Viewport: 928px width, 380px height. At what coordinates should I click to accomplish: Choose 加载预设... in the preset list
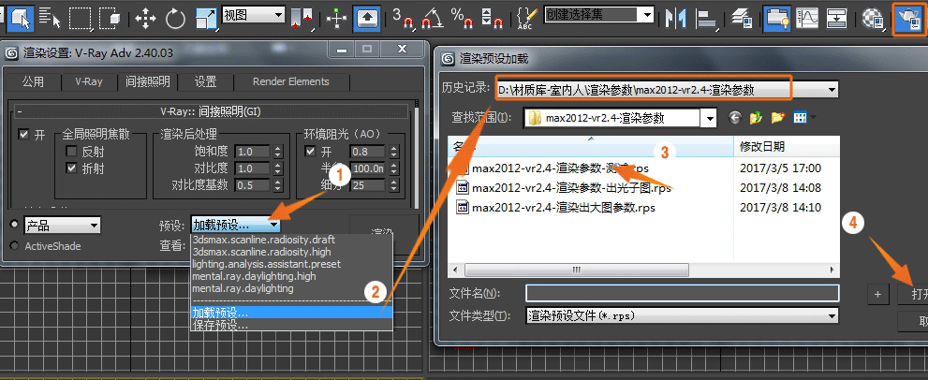click(x=292, y=313)
